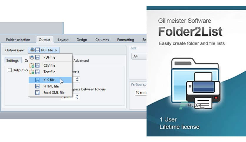Click clipboard icon in CSV file row
This screenshot has width=246, height=142.
click(32, 65)
